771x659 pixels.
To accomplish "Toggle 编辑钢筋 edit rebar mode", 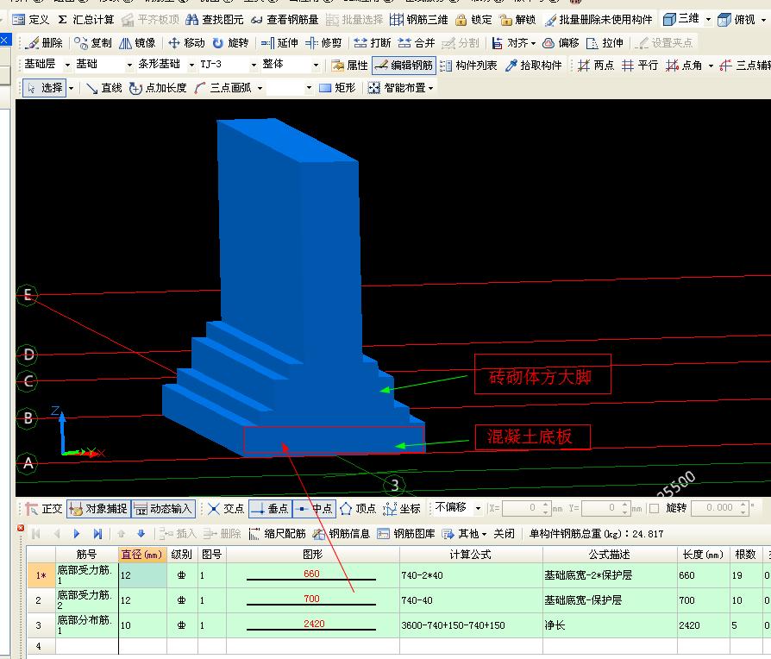I will point(404,66).
